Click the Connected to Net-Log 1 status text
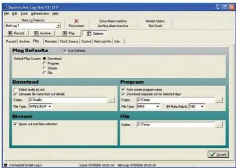Screen dimensions: 236x168 click(x=26, y=165)
